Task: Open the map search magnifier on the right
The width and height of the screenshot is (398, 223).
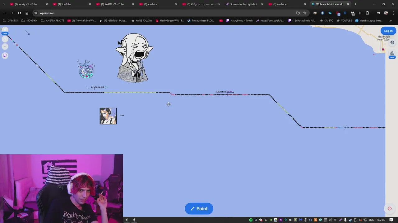Action: click(392, 42)
